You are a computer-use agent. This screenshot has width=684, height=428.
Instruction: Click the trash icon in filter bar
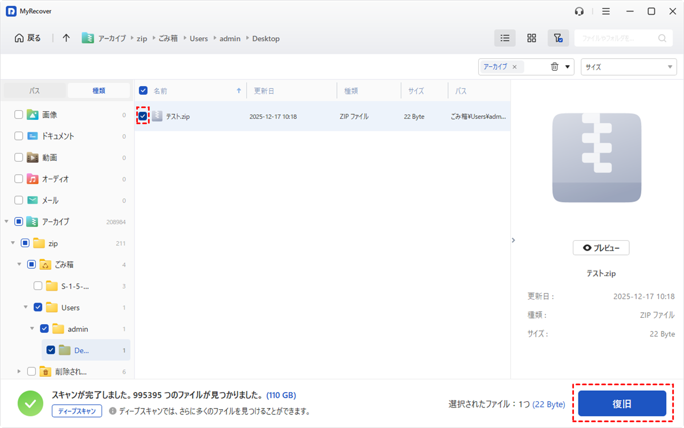point(555,67)
